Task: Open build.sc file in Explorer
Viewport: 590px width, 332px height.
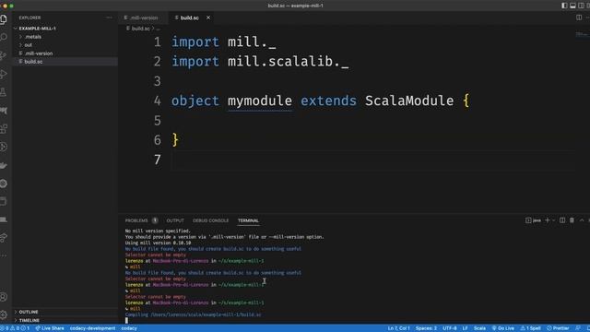Action: click(x=33, y=62)
